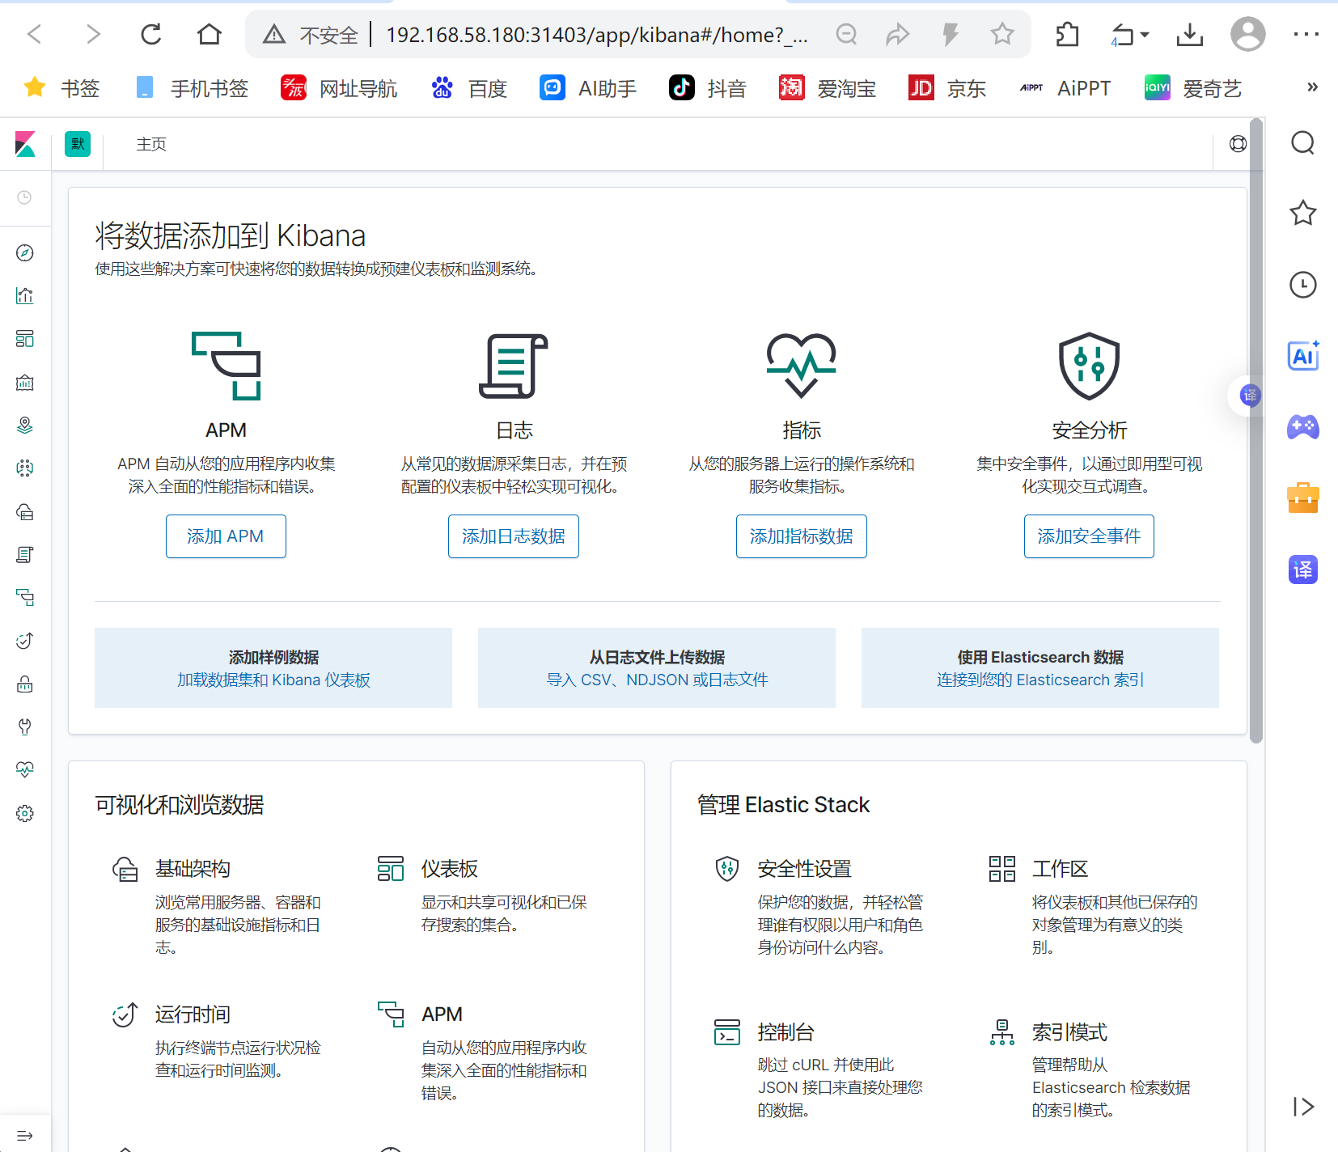Open Discover compass icon in sidebar
Viewport: 1338px width, 1152px height.
(x=25, y=253)
